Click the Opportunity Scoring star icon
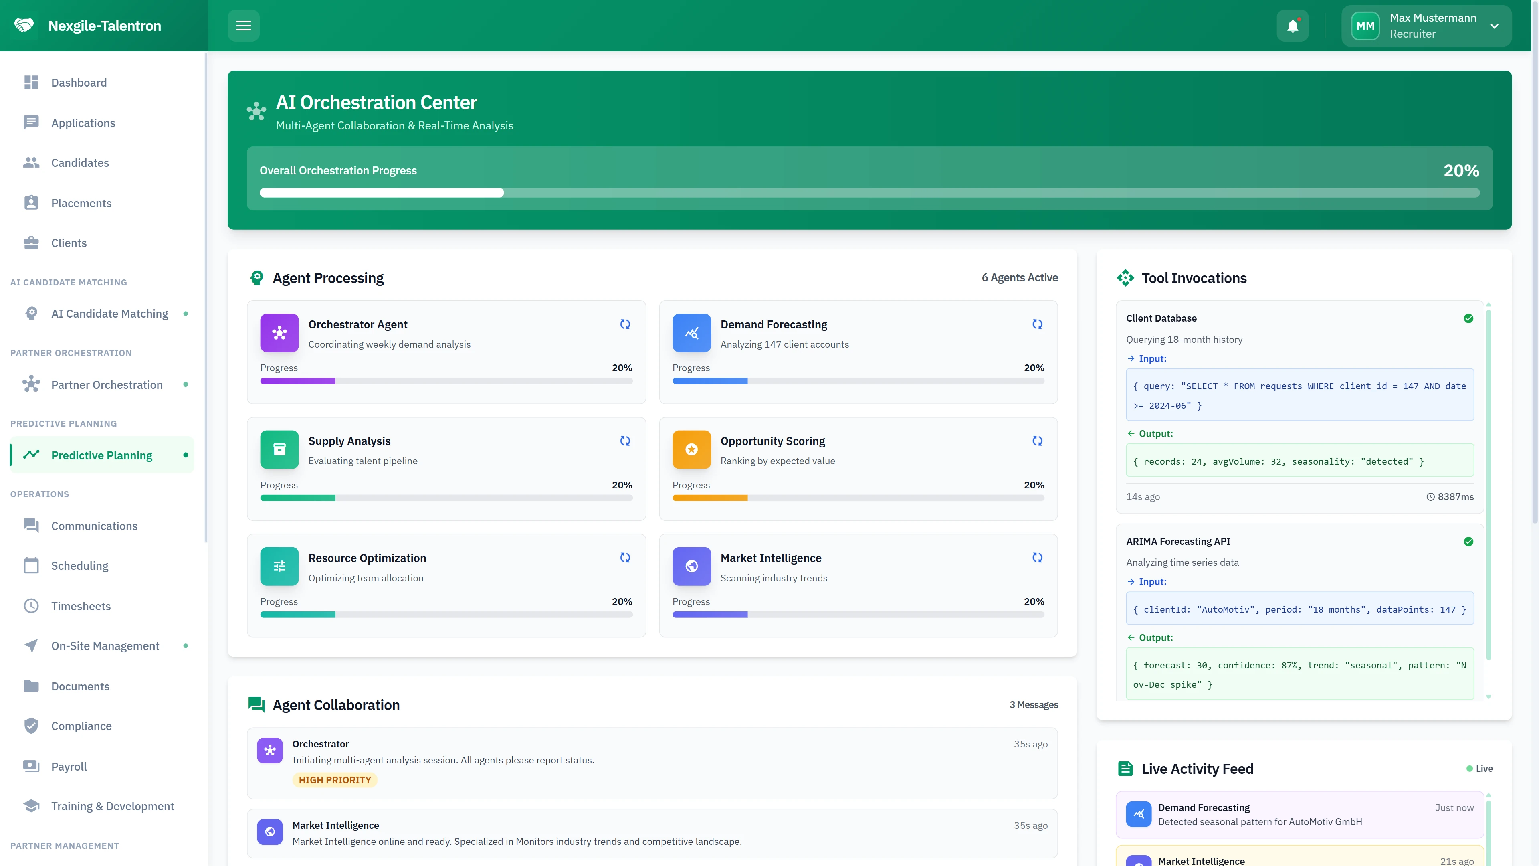1539x866 pixels. pyautogui.click(x=691, y=449)
